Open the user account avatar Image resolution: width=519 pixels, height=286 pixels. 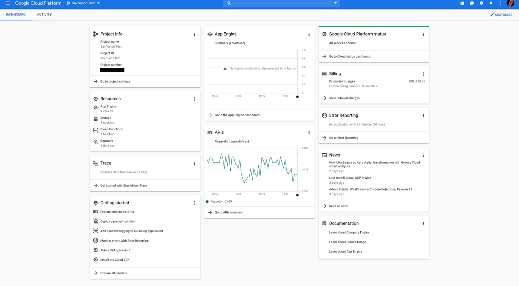[510, 3]
